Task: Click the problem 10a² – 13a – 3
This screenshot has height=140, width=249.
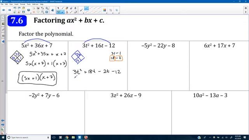Action: (210, 95)
